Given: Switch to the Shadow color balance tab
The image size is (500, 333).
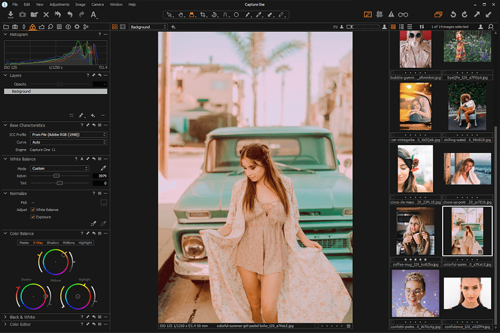Looking at the screenshot, I should click(53, 243).
